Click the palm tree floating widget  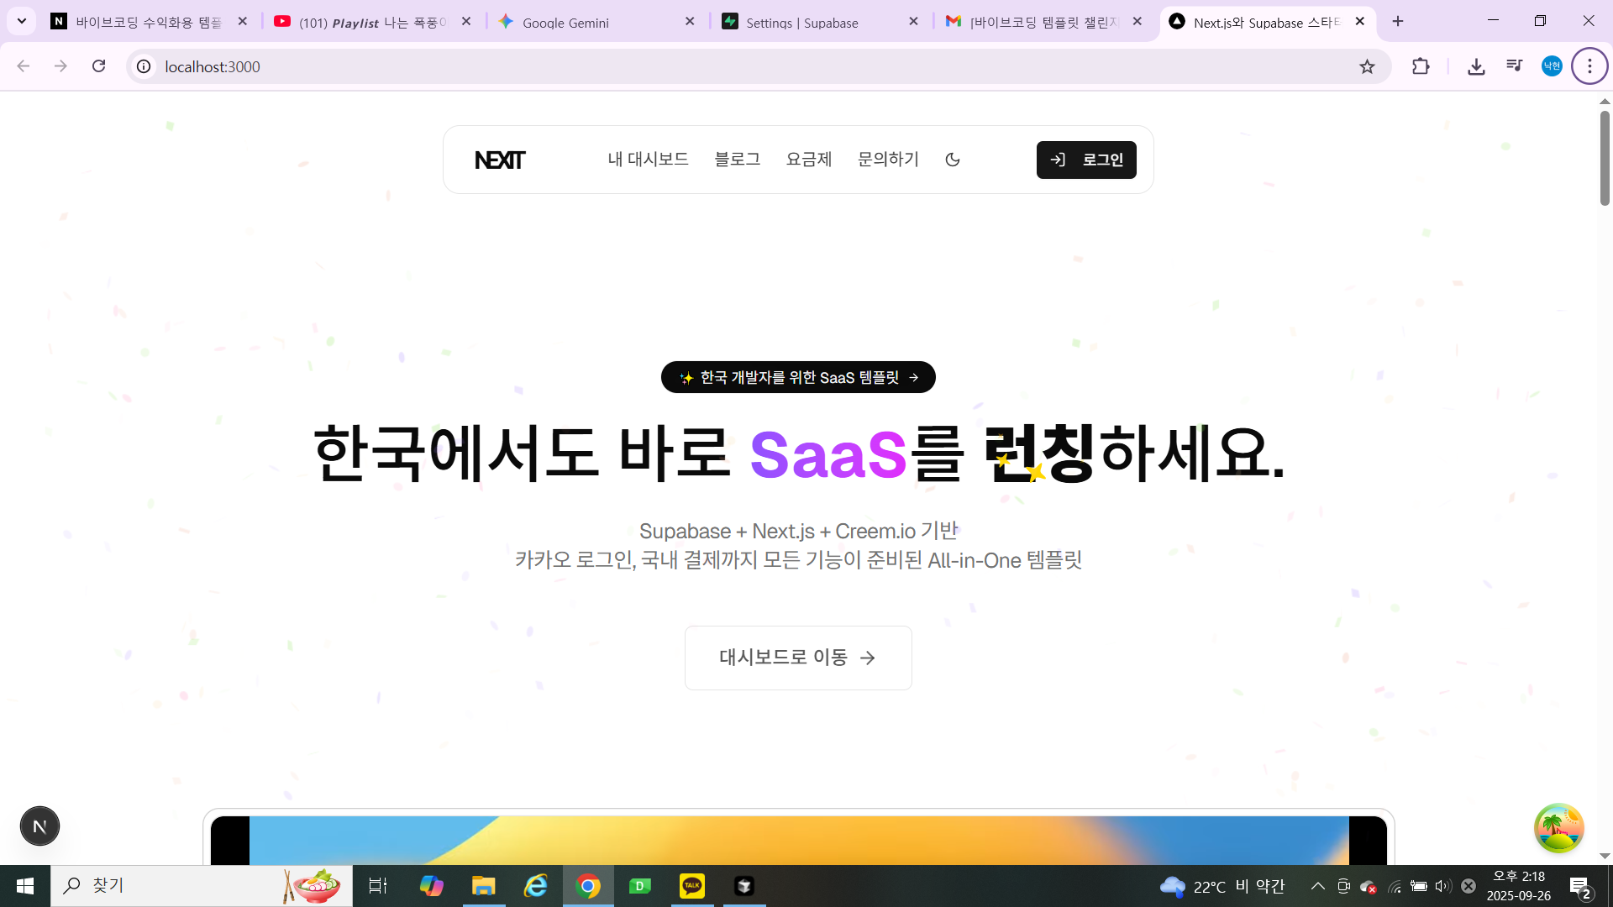1559,828
